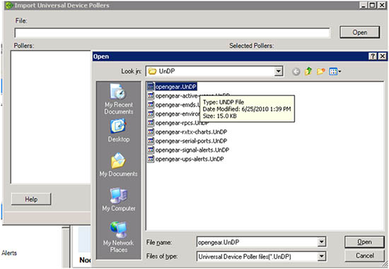The image size is (389, 269).
Task: Click the opengear-active file icon
Action: click(151, 96)
